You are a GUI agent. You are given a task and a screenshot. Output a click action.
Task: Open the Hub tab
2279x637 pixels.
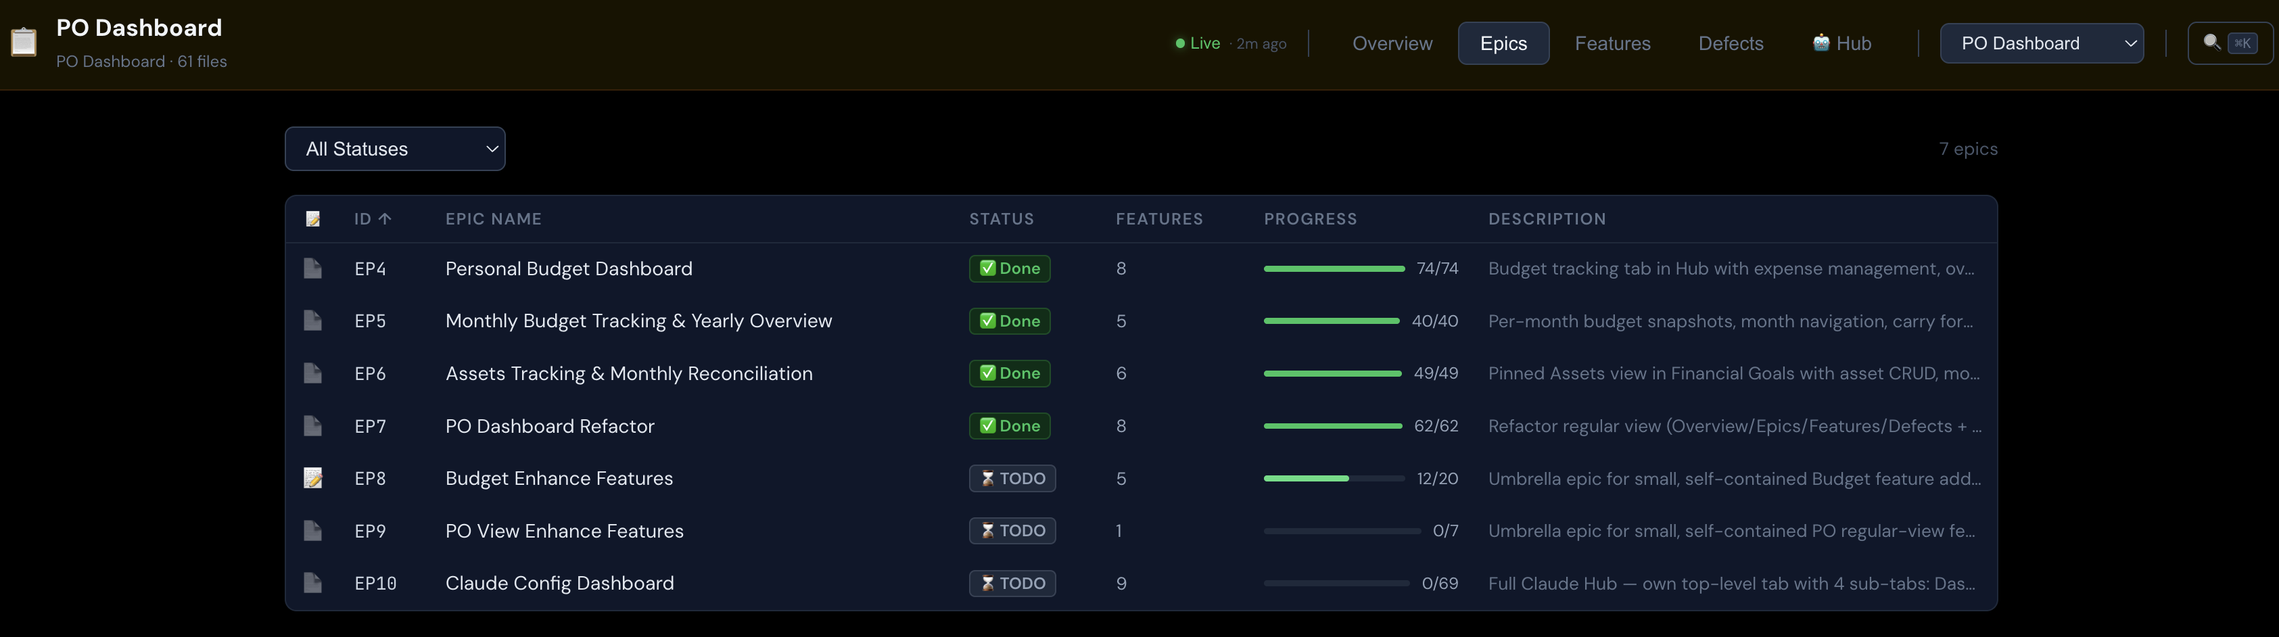click(x=1841, y=43)
